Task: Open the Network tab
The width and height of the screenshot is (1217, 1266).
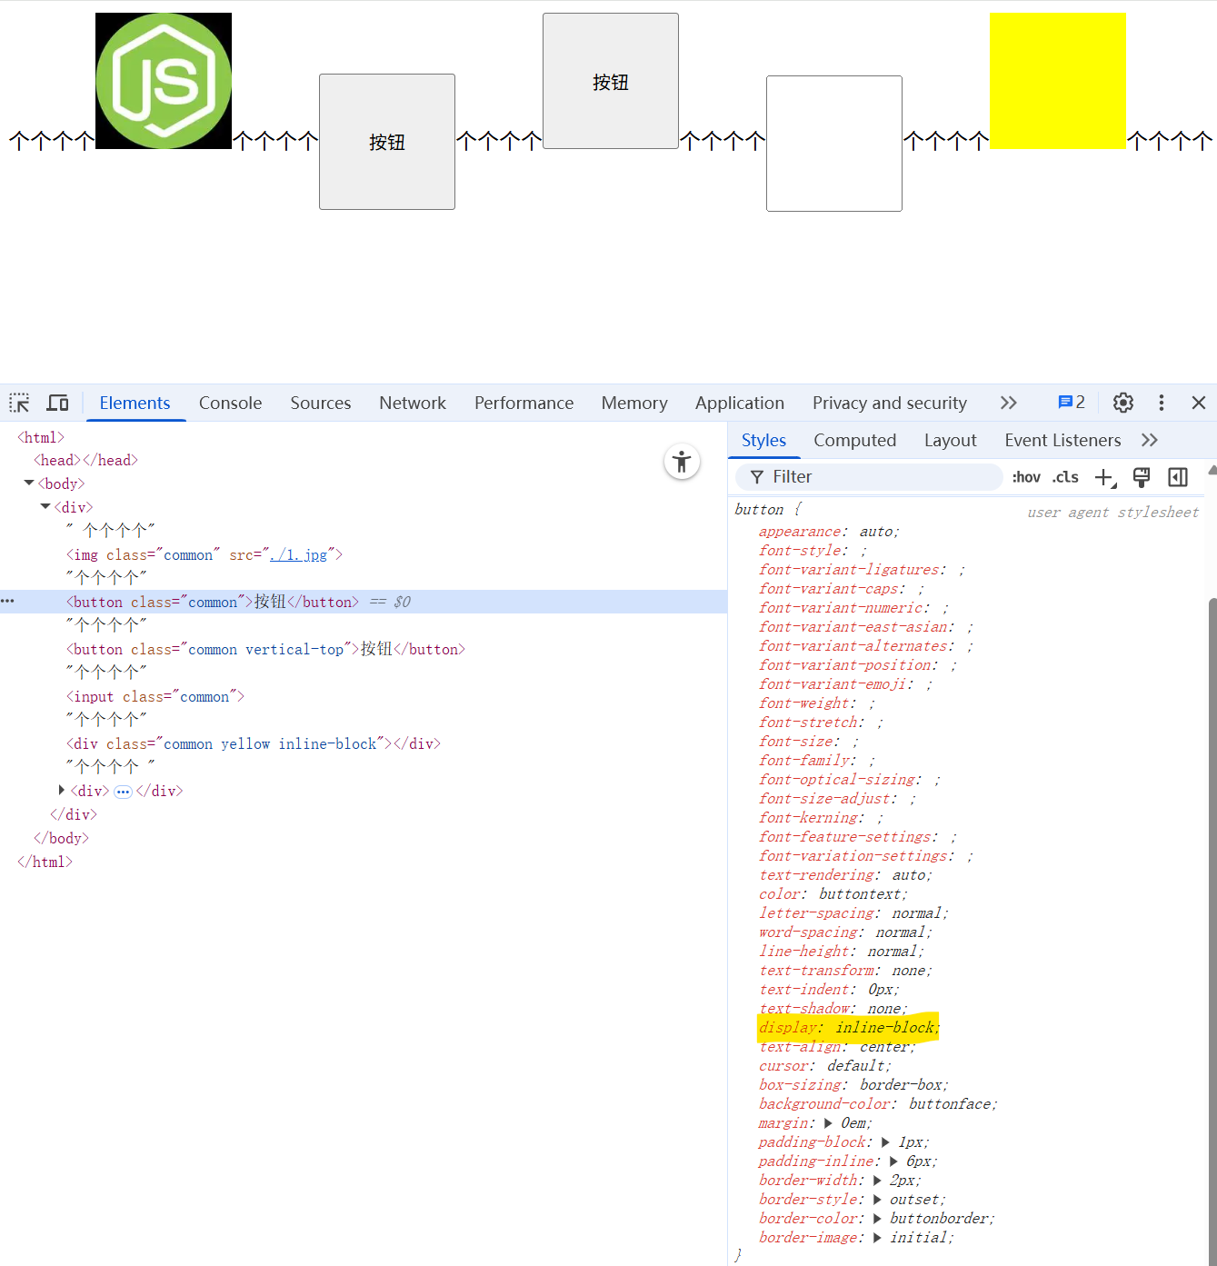Action: tap(413, 403)
